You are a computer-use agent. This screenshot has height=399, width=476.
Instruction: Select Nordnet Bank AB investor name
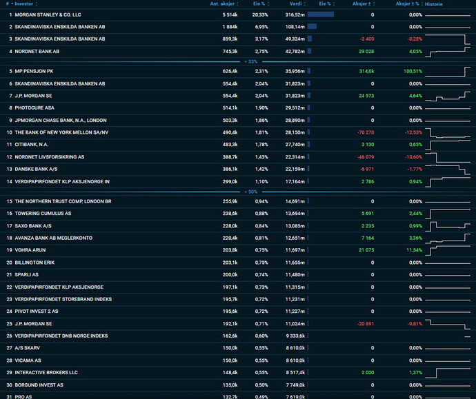tap(37, 52)
